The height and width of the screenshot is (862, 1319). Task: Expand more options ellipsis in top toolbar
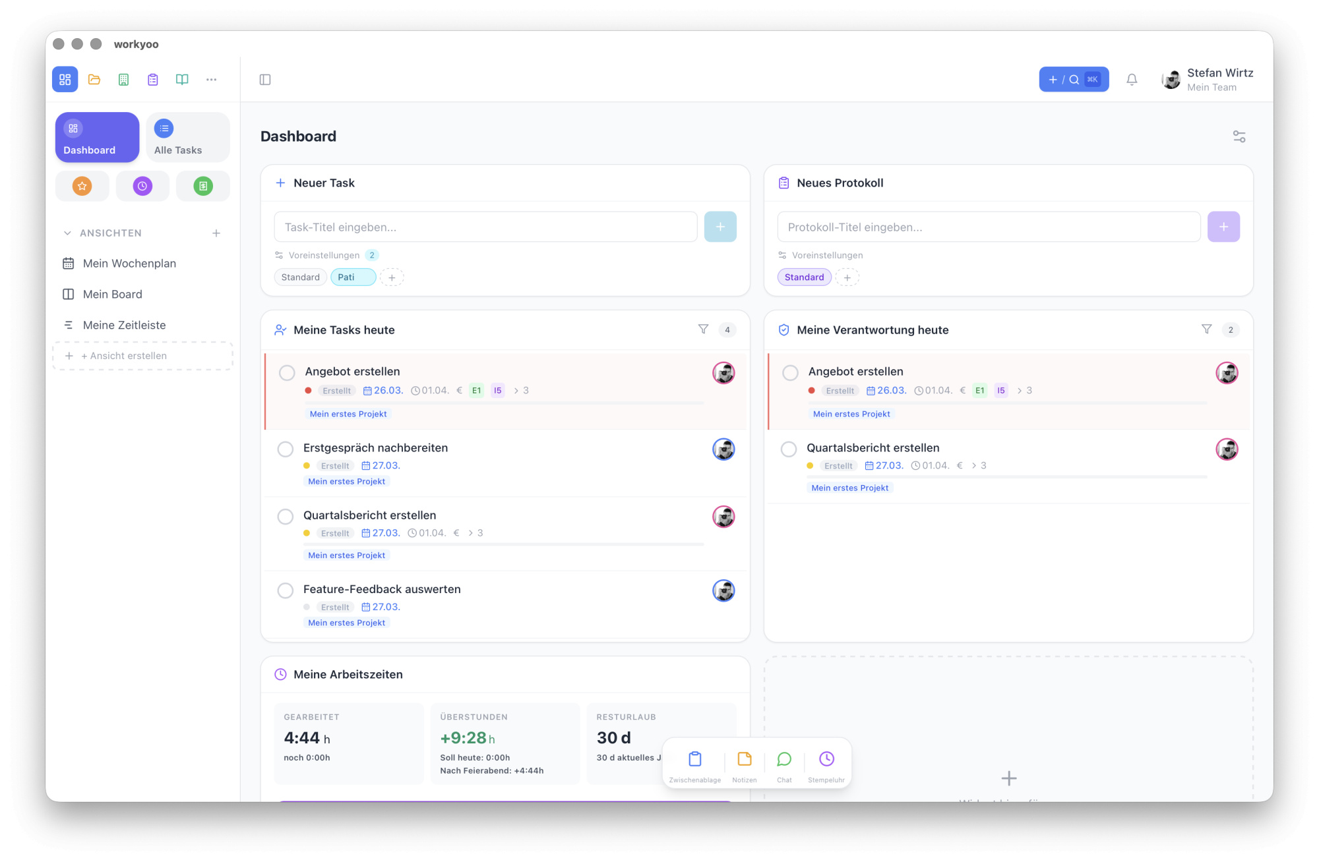[211, 80]
